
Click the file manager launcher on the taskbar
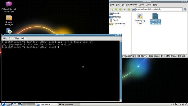coord(8,104)
